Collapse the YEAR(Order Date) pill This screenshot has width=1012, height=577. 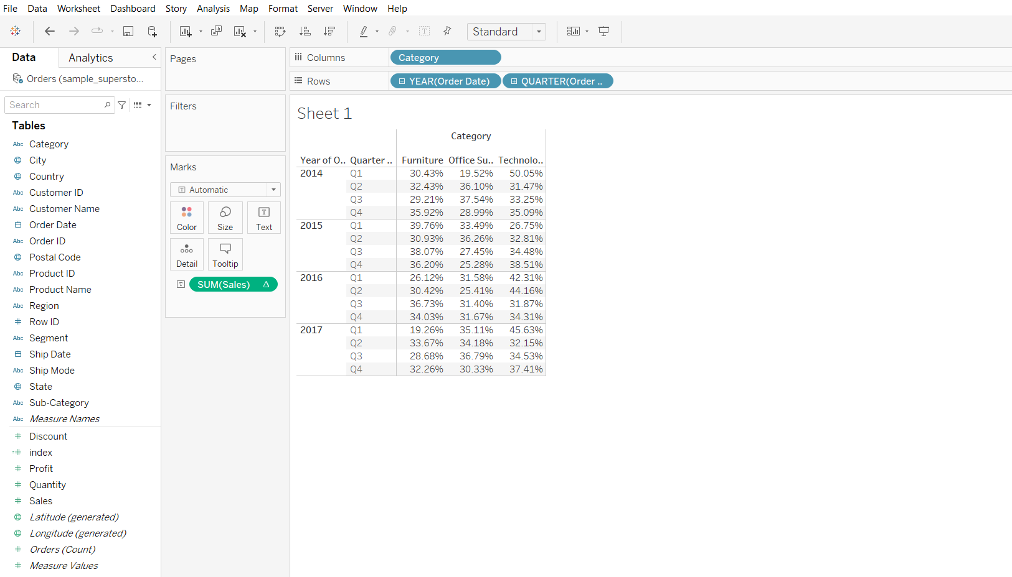[402, 81]
